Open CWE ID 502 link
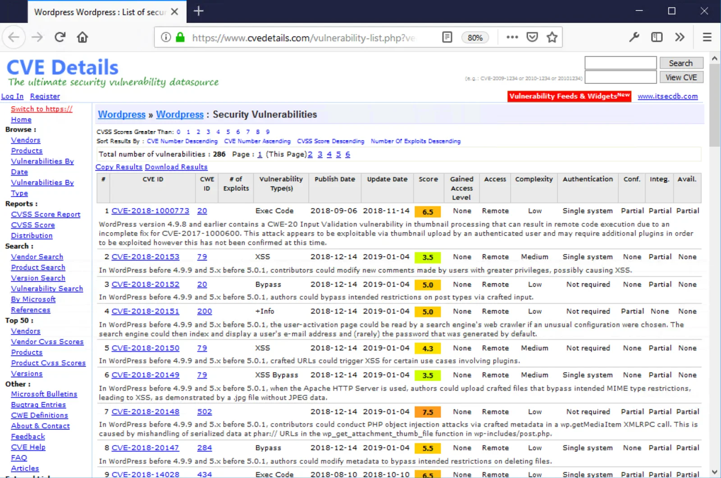 point(205,412)
